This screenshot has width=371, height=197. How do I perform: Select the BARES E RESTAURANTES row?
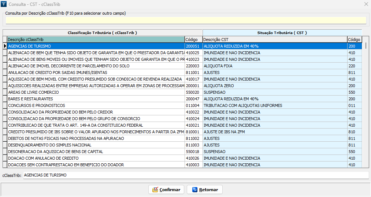click(96, 99)
